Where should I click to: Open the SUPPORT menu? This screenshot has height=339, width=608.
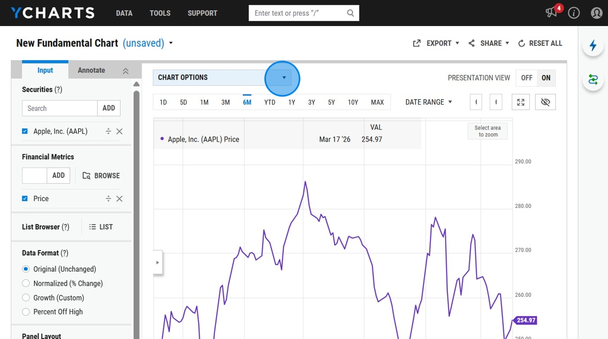click(x=202, y=13)
